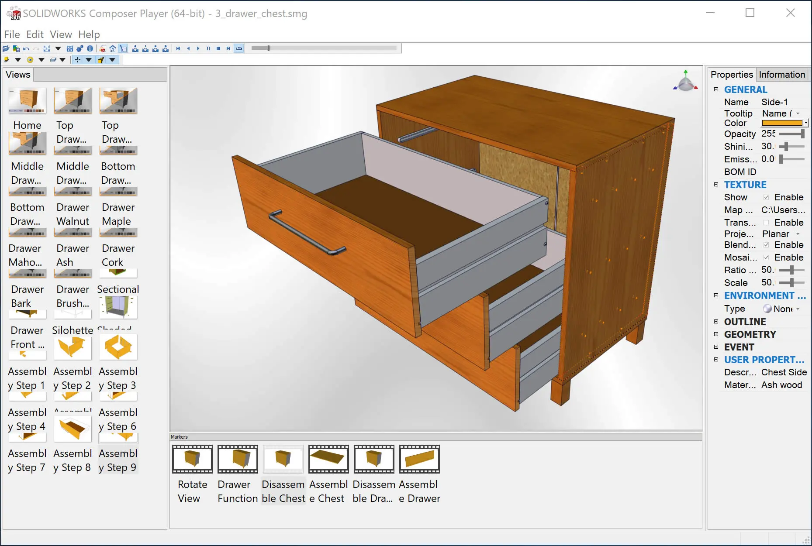
Task: Click the home view reset icon
Action: pyautogui.click(x=113, y=48)
